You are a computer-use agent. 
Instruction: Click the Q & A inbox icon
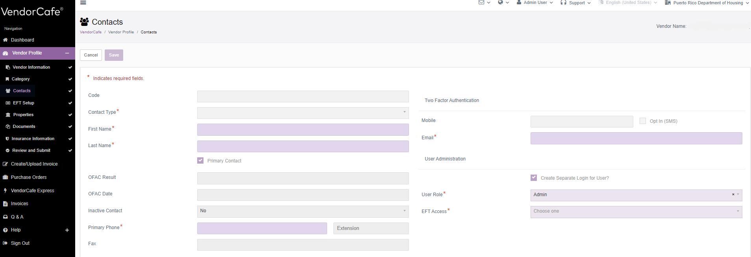coord(6,217)
